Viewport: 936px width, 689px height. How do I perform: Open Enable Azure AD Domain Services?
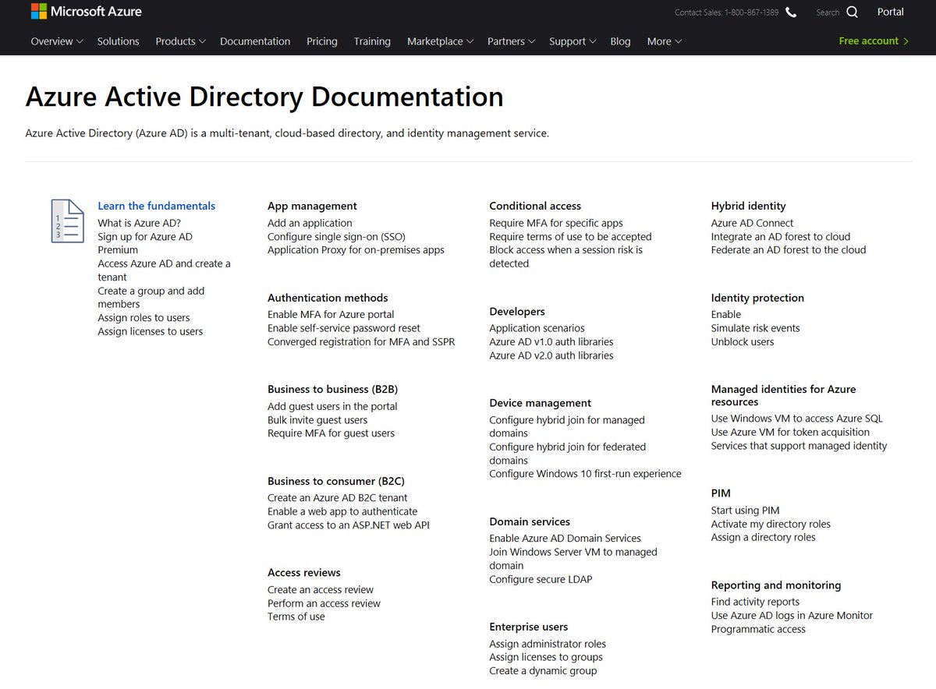pyautogui.click(x=565, y=539)
